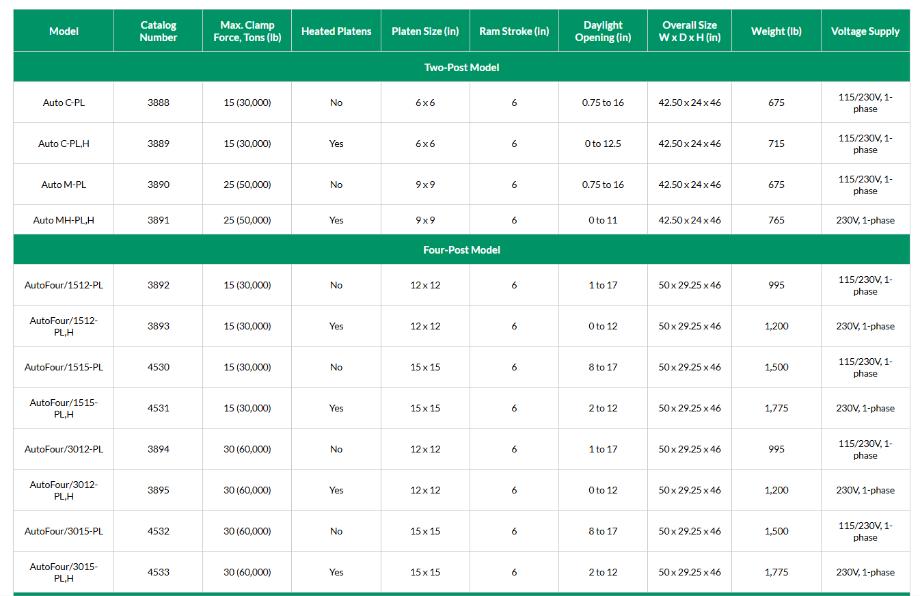The width and height of the screenshot is (920, 596).
Task: Click the Voltage Supply column header
Action: 865,31
